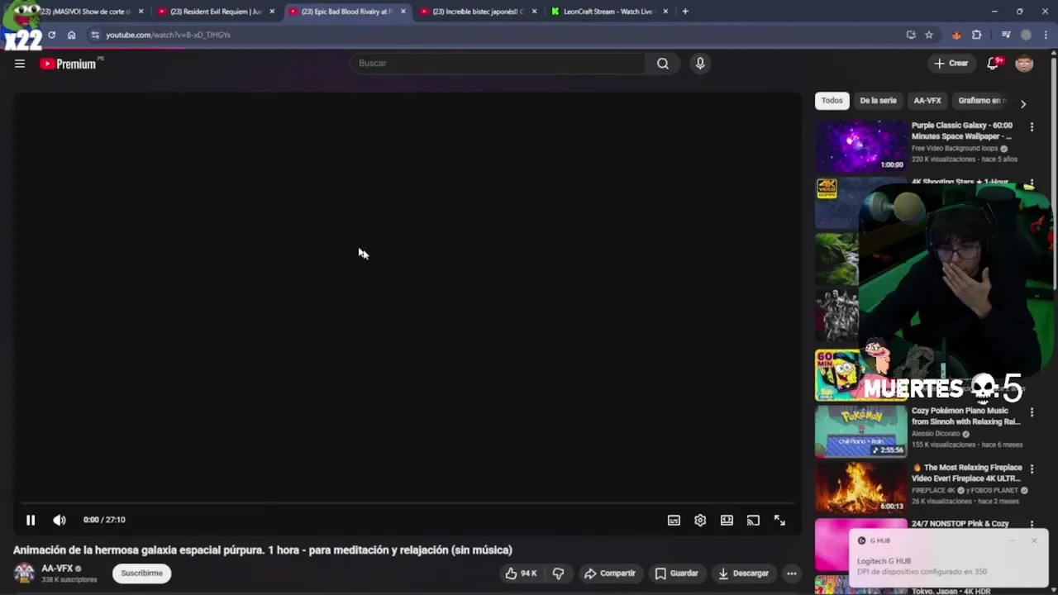Open Purple Classic Galaxy video title
The height and width of the screenshot is (595, 1058).
pos(961,131)
